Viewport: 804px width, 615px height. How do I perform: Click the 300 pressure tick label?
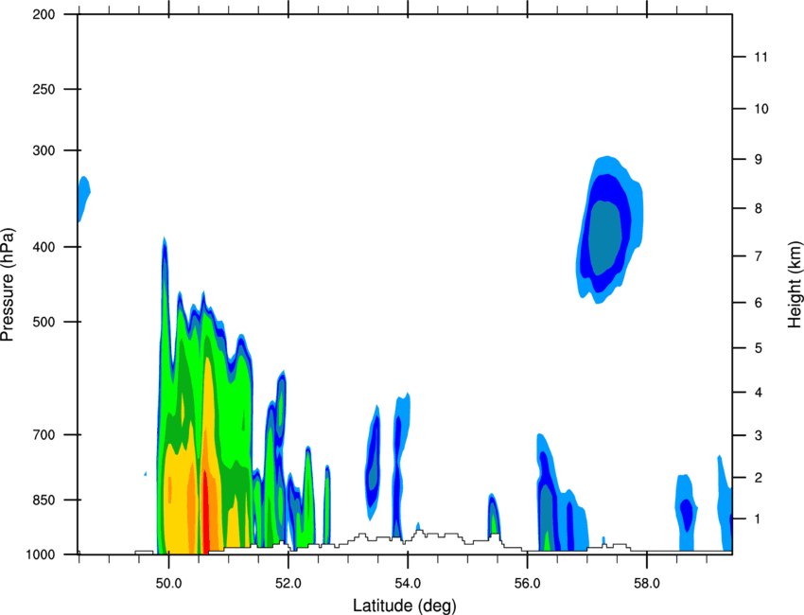[x=44, y=150]
